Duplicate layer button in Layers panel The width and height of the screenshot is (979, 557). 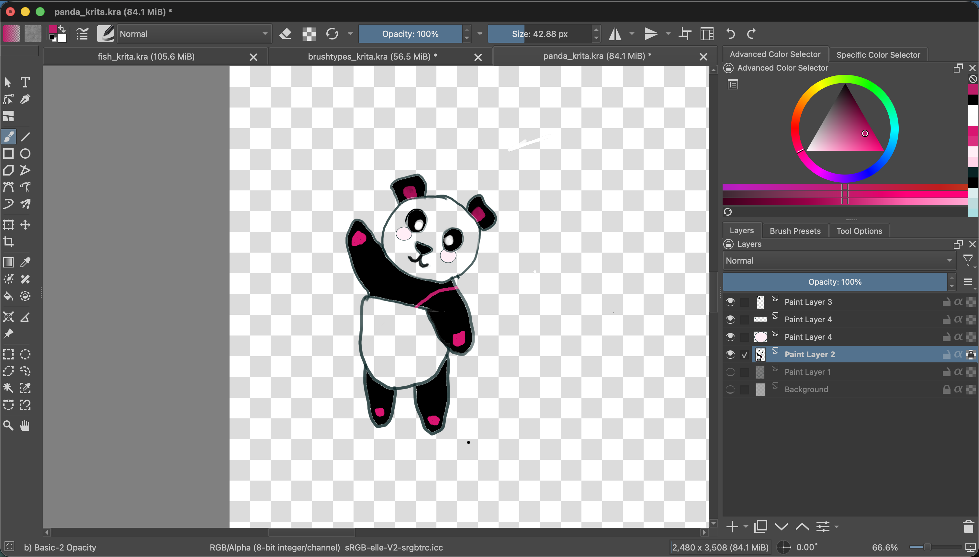coord(761,527)
